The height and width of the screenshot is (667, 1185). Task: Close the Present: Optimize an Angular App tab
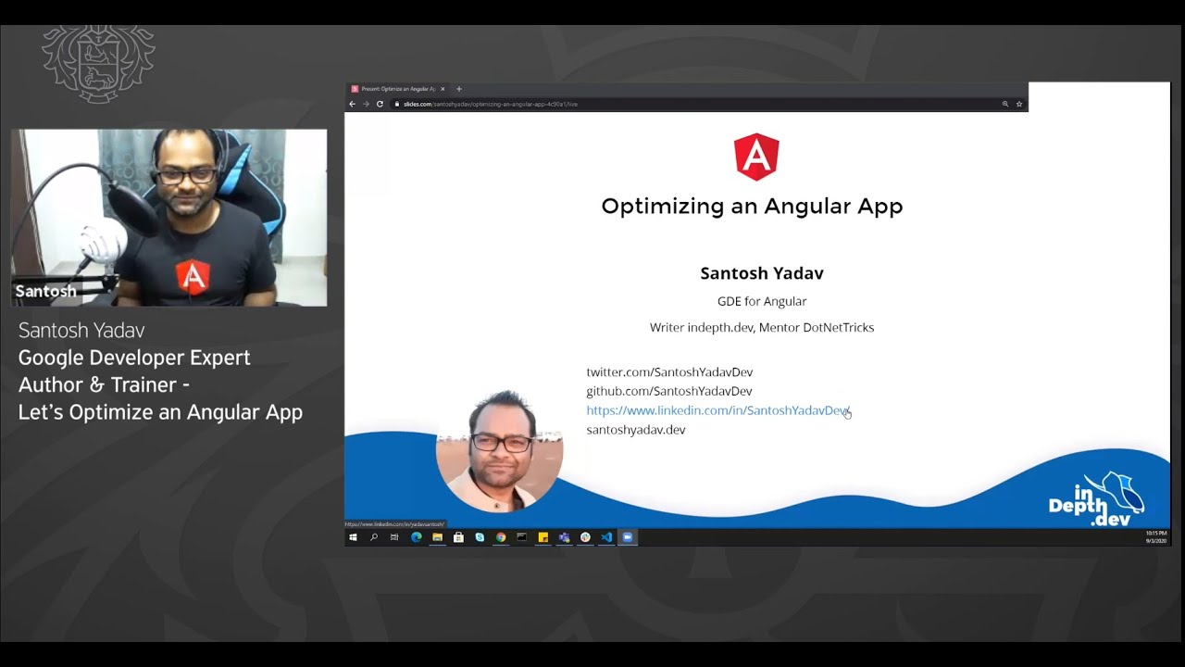tap(443, 89)
